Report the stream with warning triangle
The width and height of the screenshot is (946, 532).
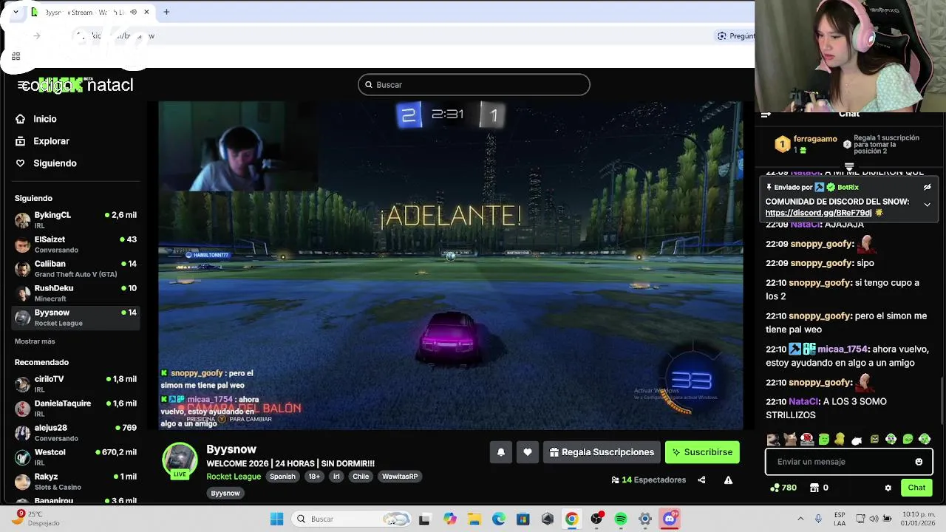728,480
